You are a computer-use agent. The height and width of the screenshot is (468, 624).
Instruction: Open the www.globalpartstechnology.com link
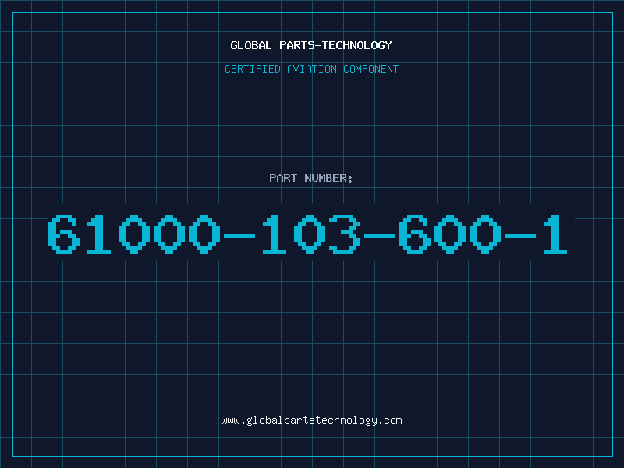coord(311,420)
